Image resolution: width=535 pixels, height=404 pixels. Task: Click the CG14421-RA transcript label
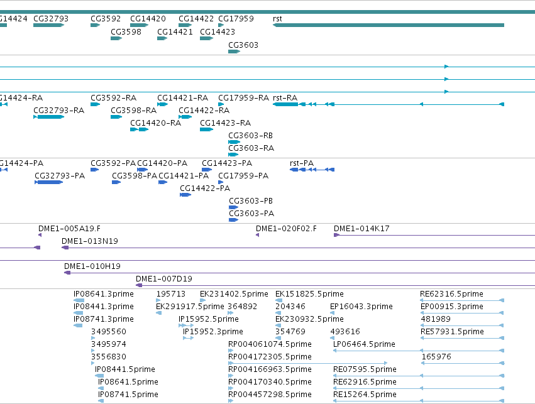coord(182,98)
